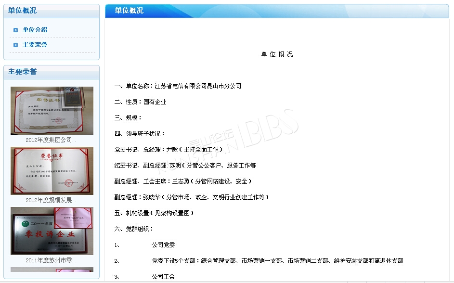Viewport: 454px width, 283px height.
Task: Click the line 一、单位名称:江苏省电信有限公司昆山市分公司
Action: click(178, 86)
